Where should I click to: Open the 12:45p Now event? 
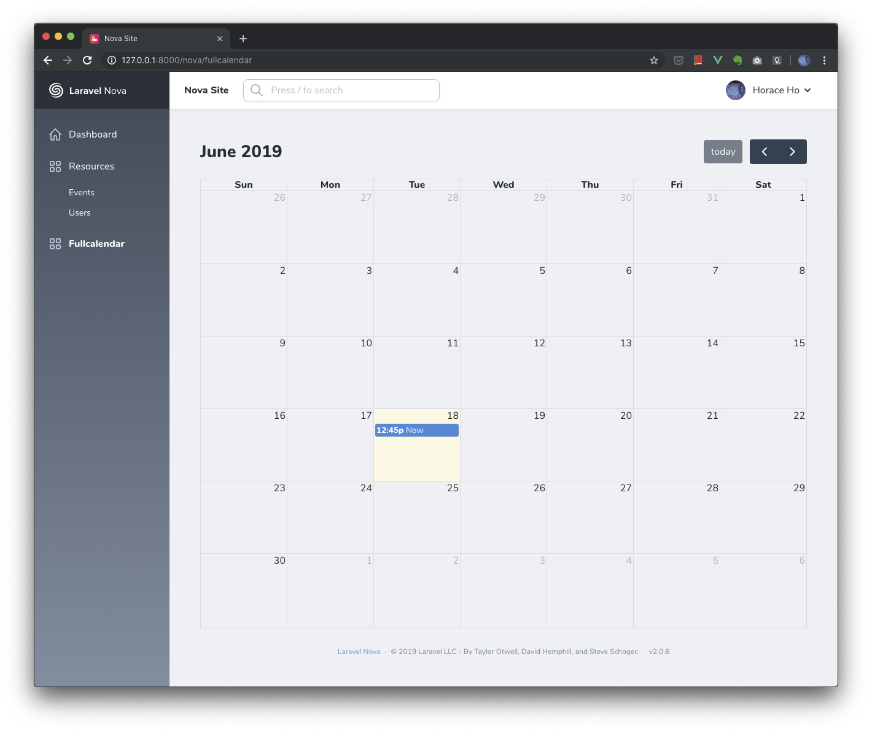[417, 430]
